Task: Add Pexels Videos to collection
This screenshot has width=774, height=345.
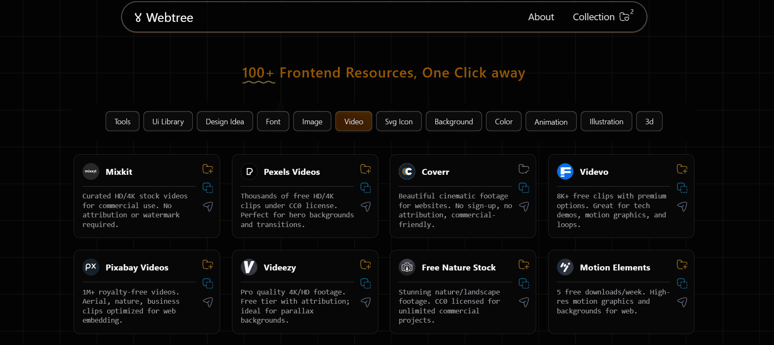Action: pos(366,169)
